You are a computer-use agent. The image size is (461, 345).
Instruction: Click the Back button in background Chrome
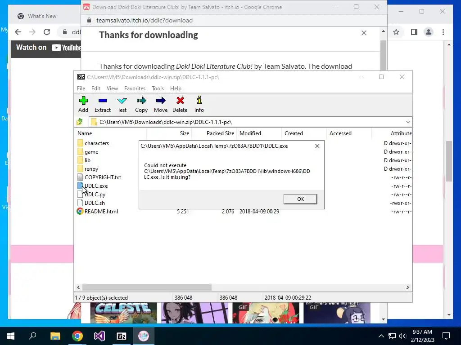pos(18,32)
